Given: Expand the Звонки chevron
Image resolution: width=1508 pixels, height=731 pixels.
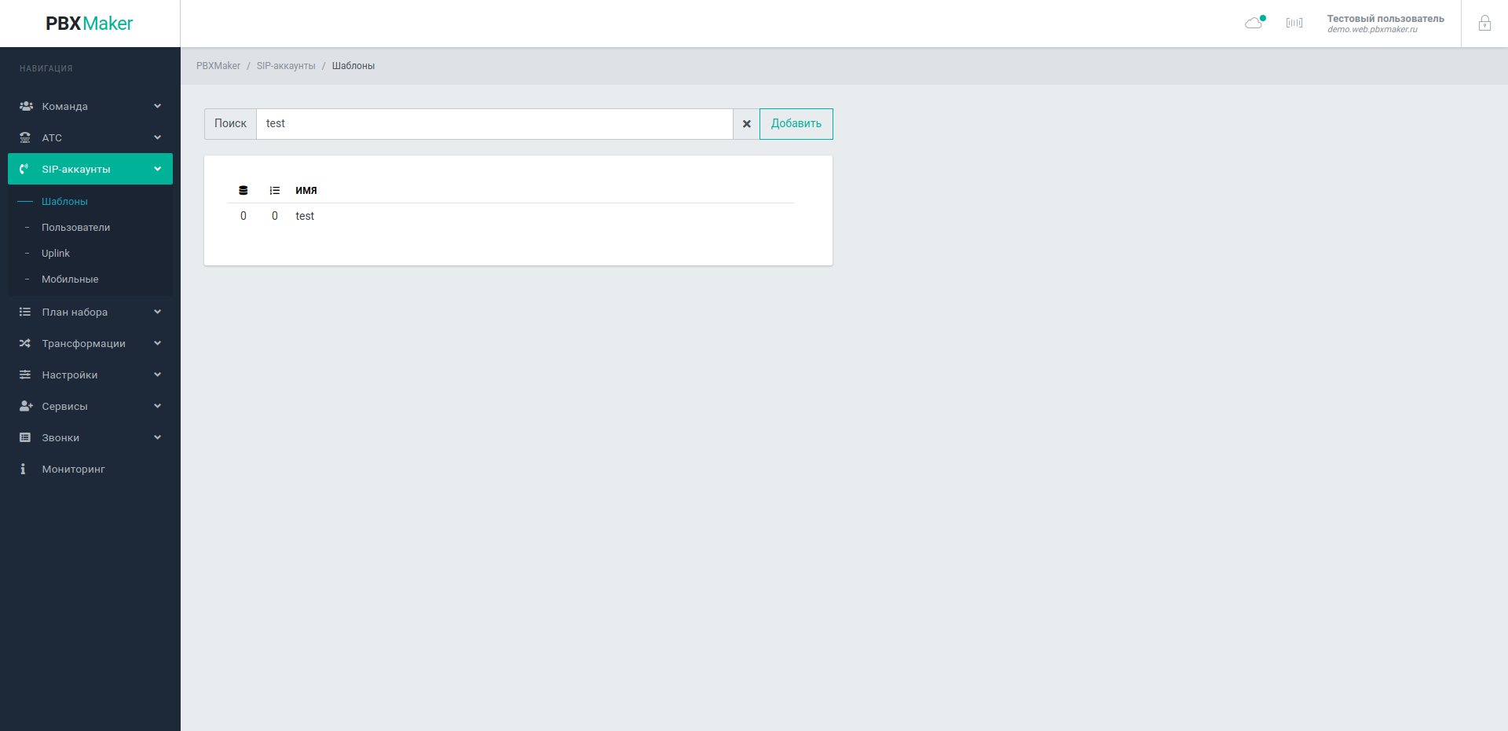Looking at the screenshot, I should point(157,437).
